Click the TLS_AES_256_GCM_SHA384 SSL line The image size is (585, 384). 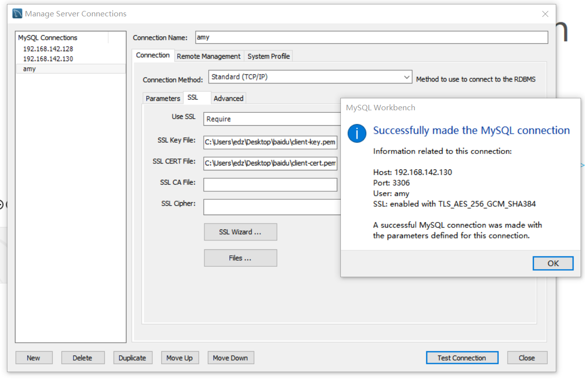[455, 204]
